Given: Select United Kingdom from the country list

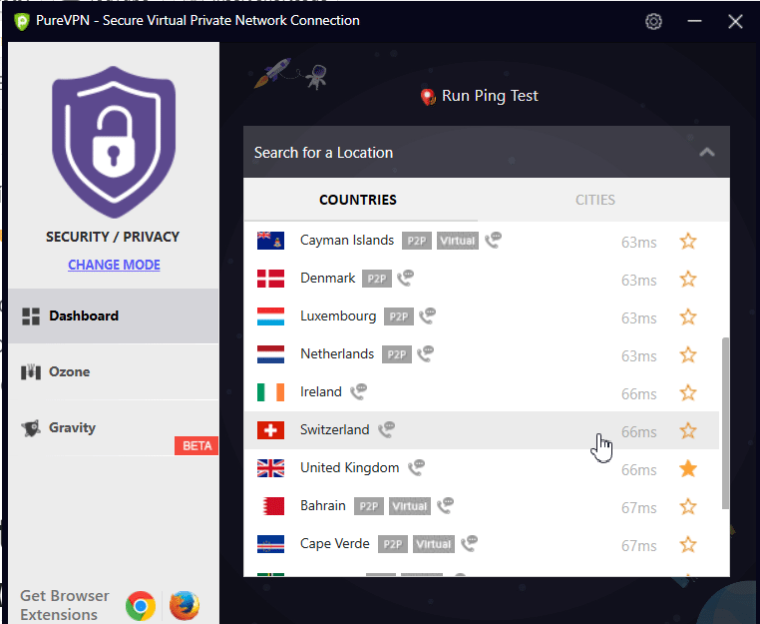Looking at the screenshot, I should (x=482, y=468).
